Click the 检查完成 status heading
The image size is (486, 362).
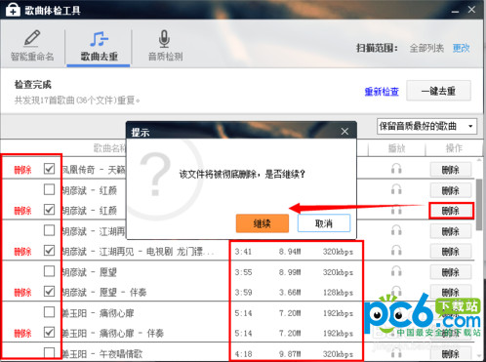point(33,85)
